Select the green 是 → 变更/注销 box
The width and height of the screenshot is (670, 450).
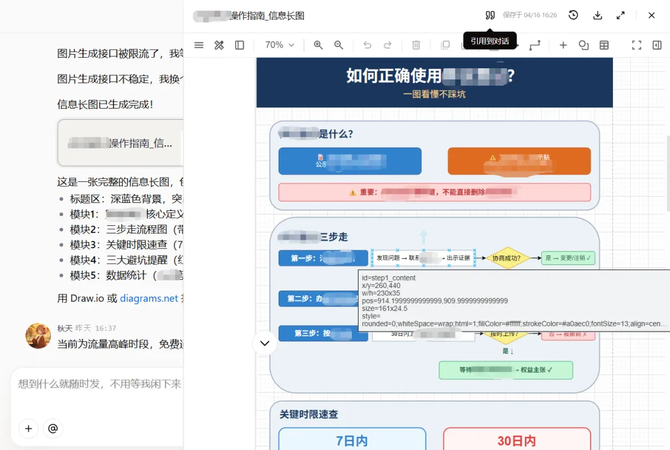(568, 258)
